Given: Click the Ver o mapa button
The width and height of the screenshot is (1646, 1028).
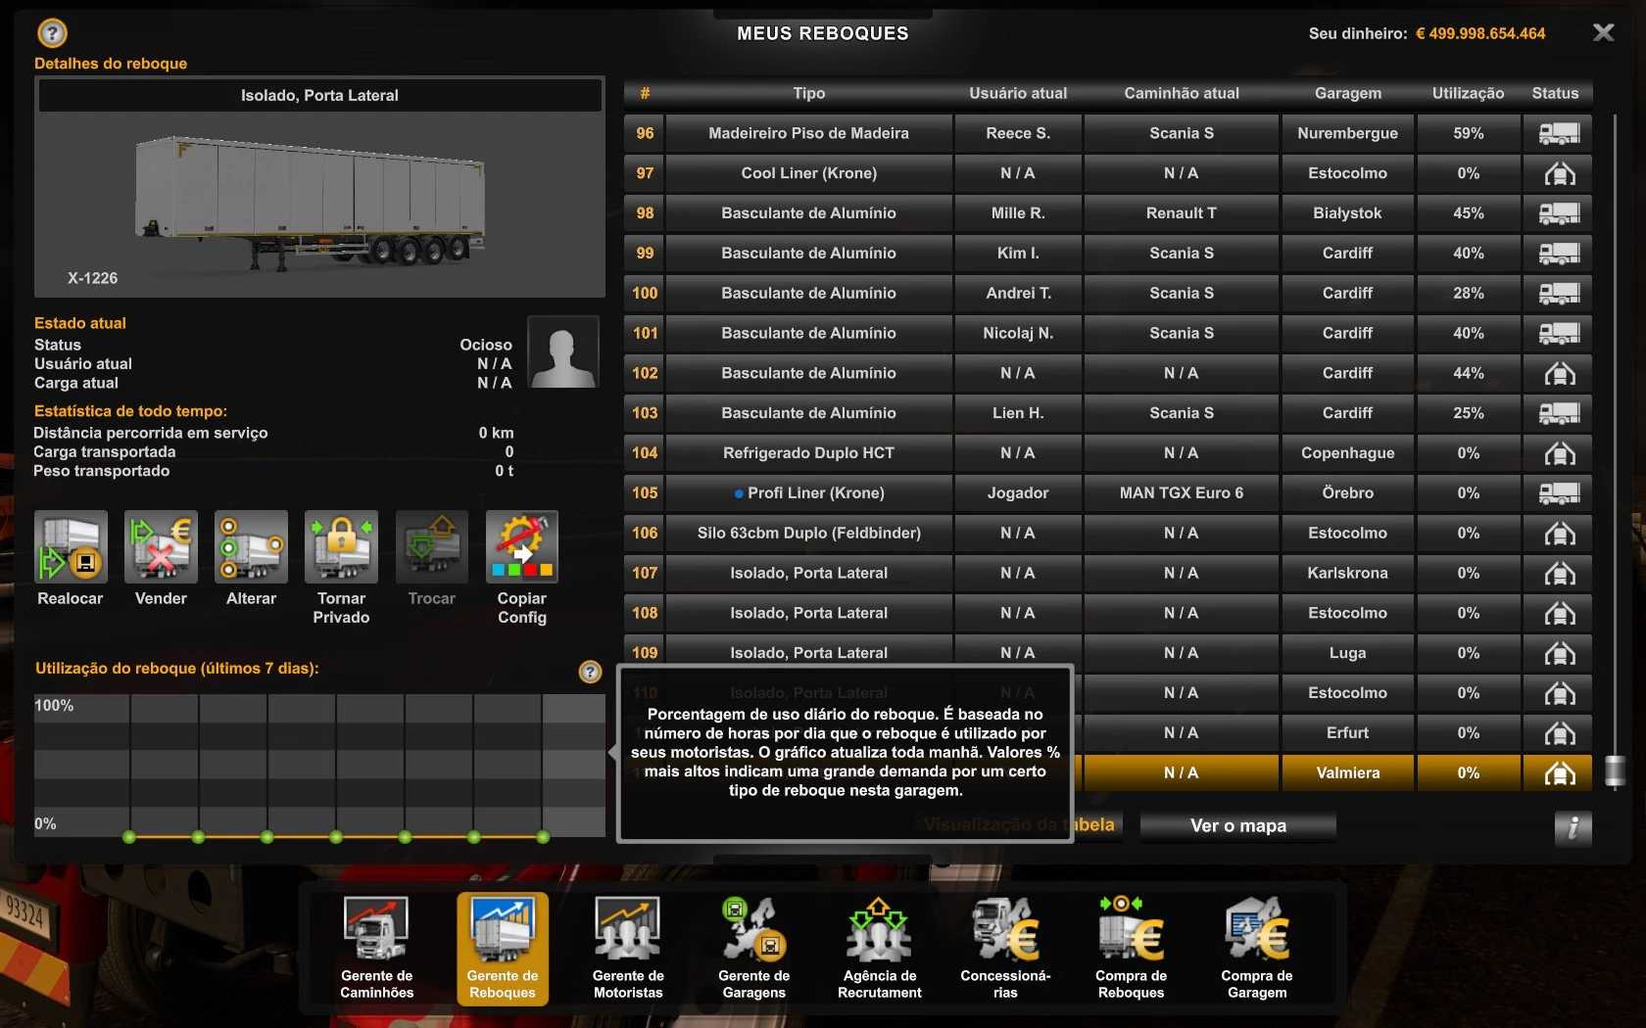Looking at the screenshot, I should pyautogui.click(x=1237, y=826).
